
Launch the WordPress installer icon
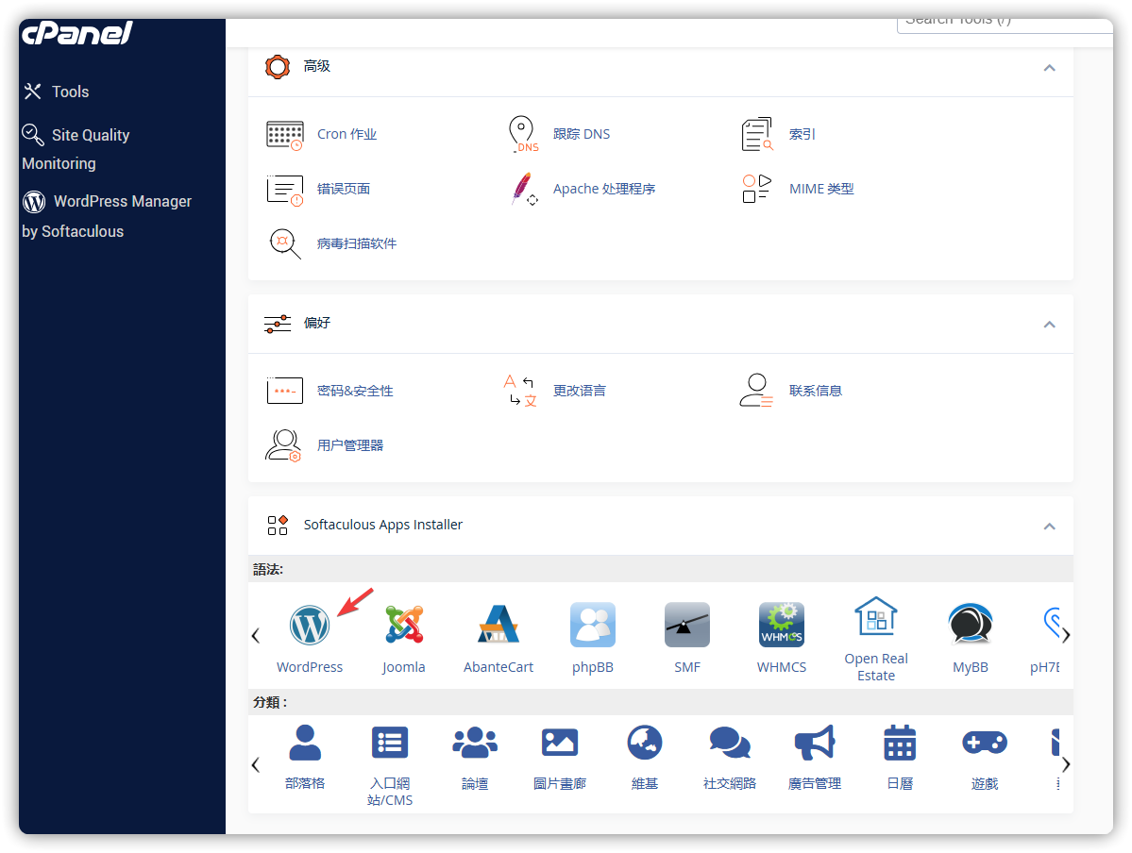point(310,625)
